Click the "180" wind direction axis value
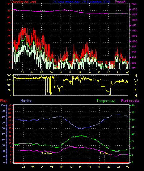This screenshot has height=171, width=144. pyautogui.click(x=9, y=85)
